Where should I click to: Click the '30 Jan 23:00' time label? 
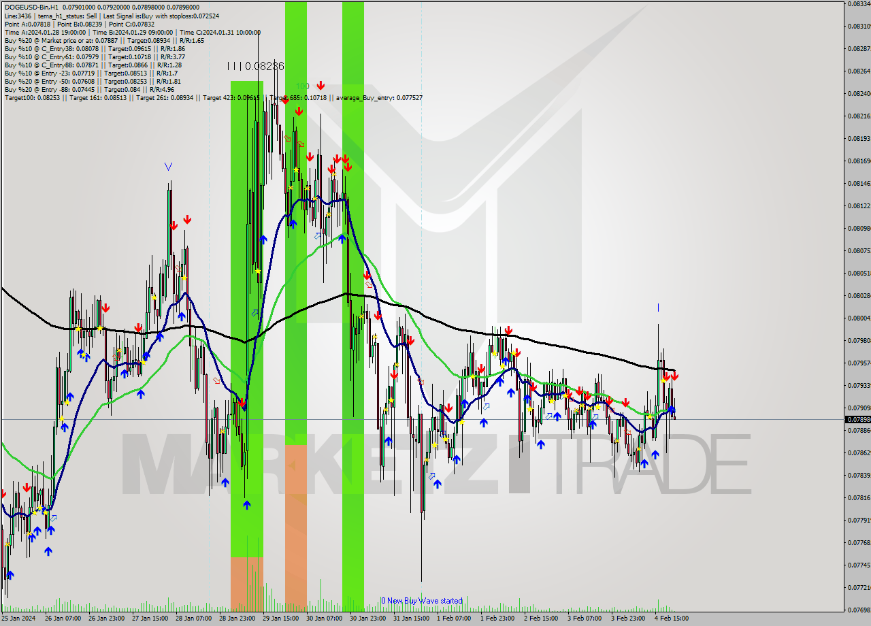point(367,619)
